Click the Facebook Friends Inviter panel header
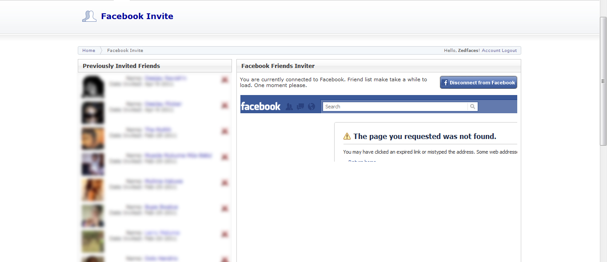 coord(379,66)
